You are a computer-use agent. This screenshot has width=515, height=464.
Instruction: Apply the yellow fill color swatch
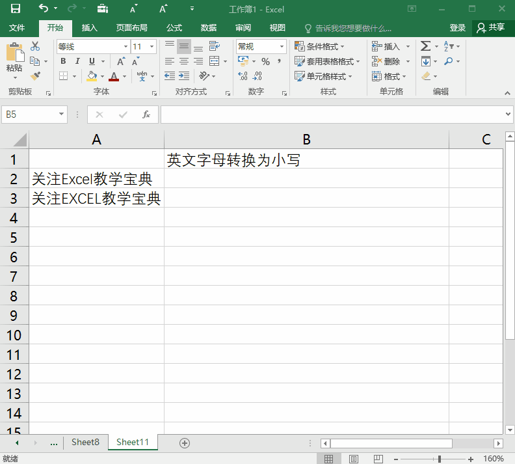pyautogui.click(x=92, y=77)
